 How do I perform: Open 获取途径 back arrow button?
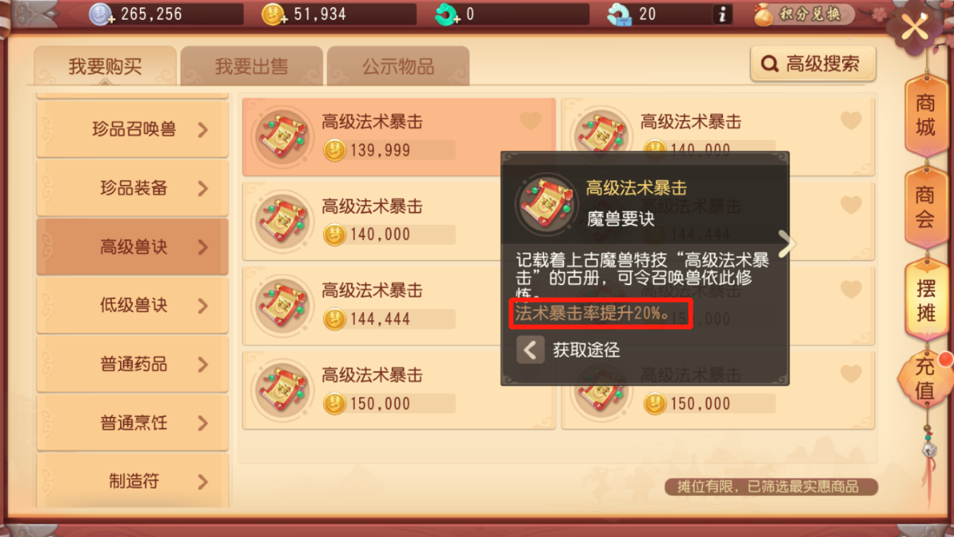click(x=531, y=350)
